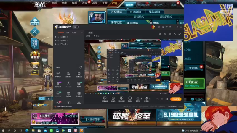Open the 弹幕秀 tool icon

coord(68,94)
